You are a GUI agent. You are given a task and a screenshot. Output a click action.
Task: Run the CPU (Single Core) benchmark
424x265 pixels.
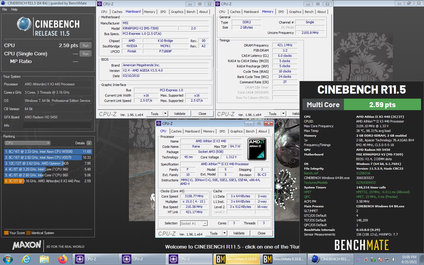click(85, 54)
